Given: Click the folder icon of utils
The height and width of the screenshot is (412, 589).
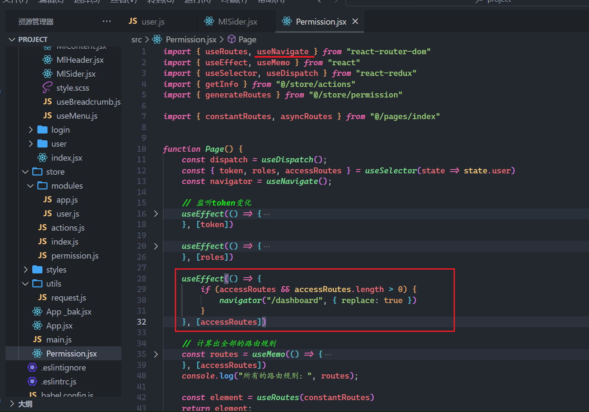Looking at the screenshot, I should [x=37, y=284].
